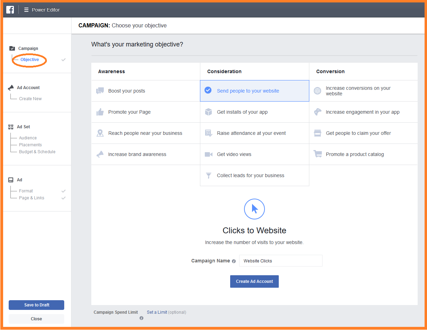
Task: Click the Create Ad Account button
Action: [254, 281]
